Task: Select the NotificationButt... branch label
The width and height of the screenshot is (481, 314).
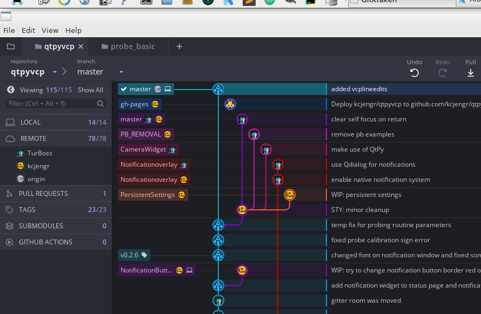Action: 156,270
